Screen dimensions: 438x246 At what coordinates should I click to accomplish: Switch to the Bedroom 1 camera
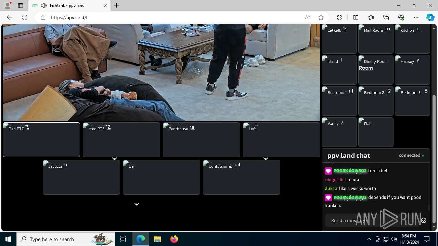tap(339, 101)
